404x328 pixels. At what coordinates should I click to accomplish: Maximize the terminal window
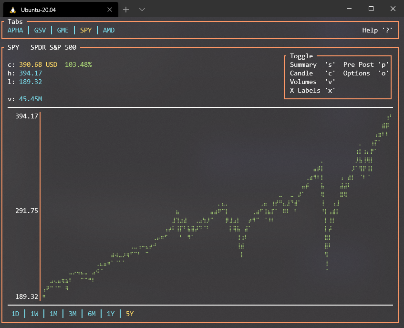click(x=371, y=9)
